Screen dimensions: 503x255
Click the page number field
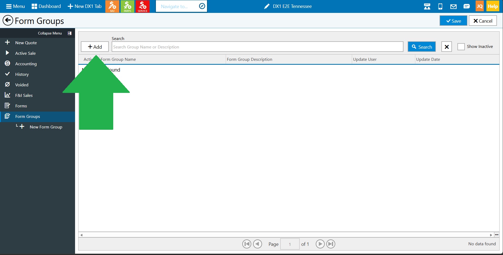tap(290, 244)
